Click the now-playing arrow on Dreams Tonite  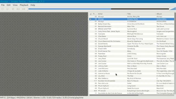[x=91, y=19]
